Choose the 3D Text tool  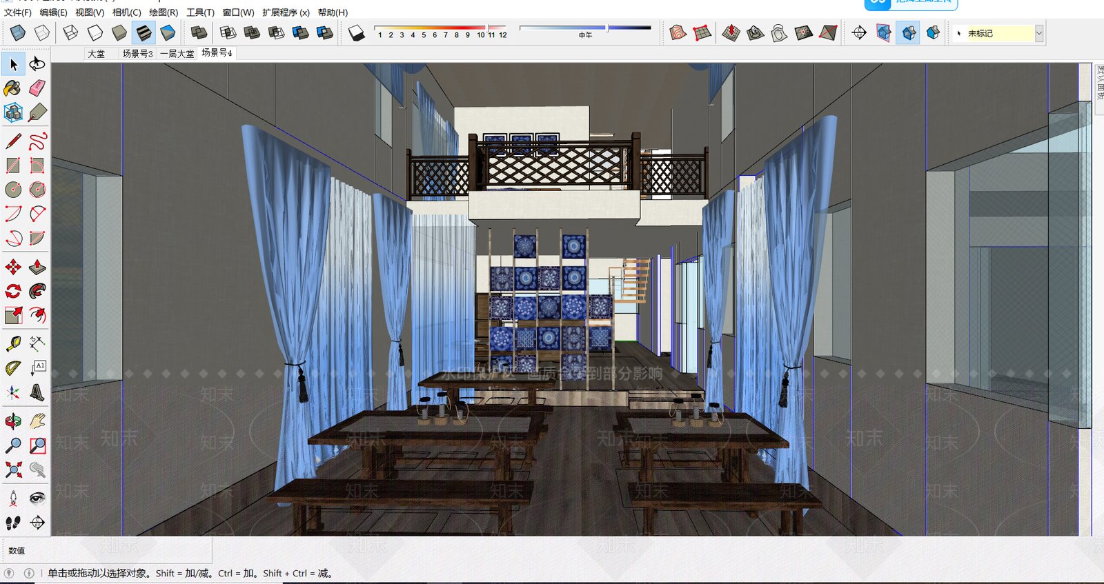coord(37,392)
